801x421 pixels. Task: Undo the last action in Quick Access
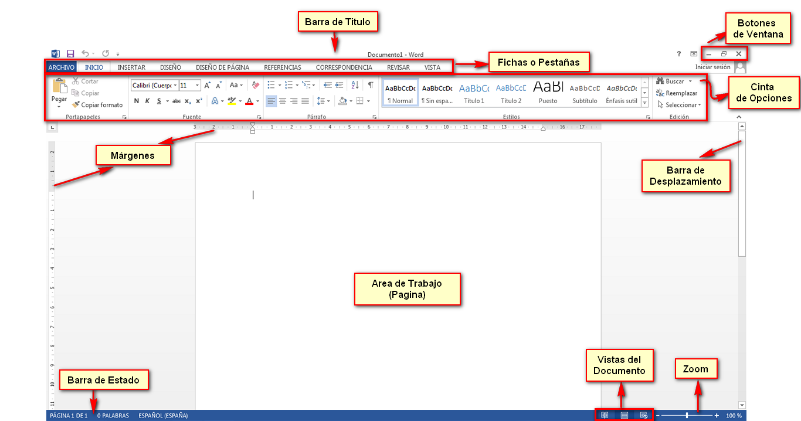(x=85, y=53)
